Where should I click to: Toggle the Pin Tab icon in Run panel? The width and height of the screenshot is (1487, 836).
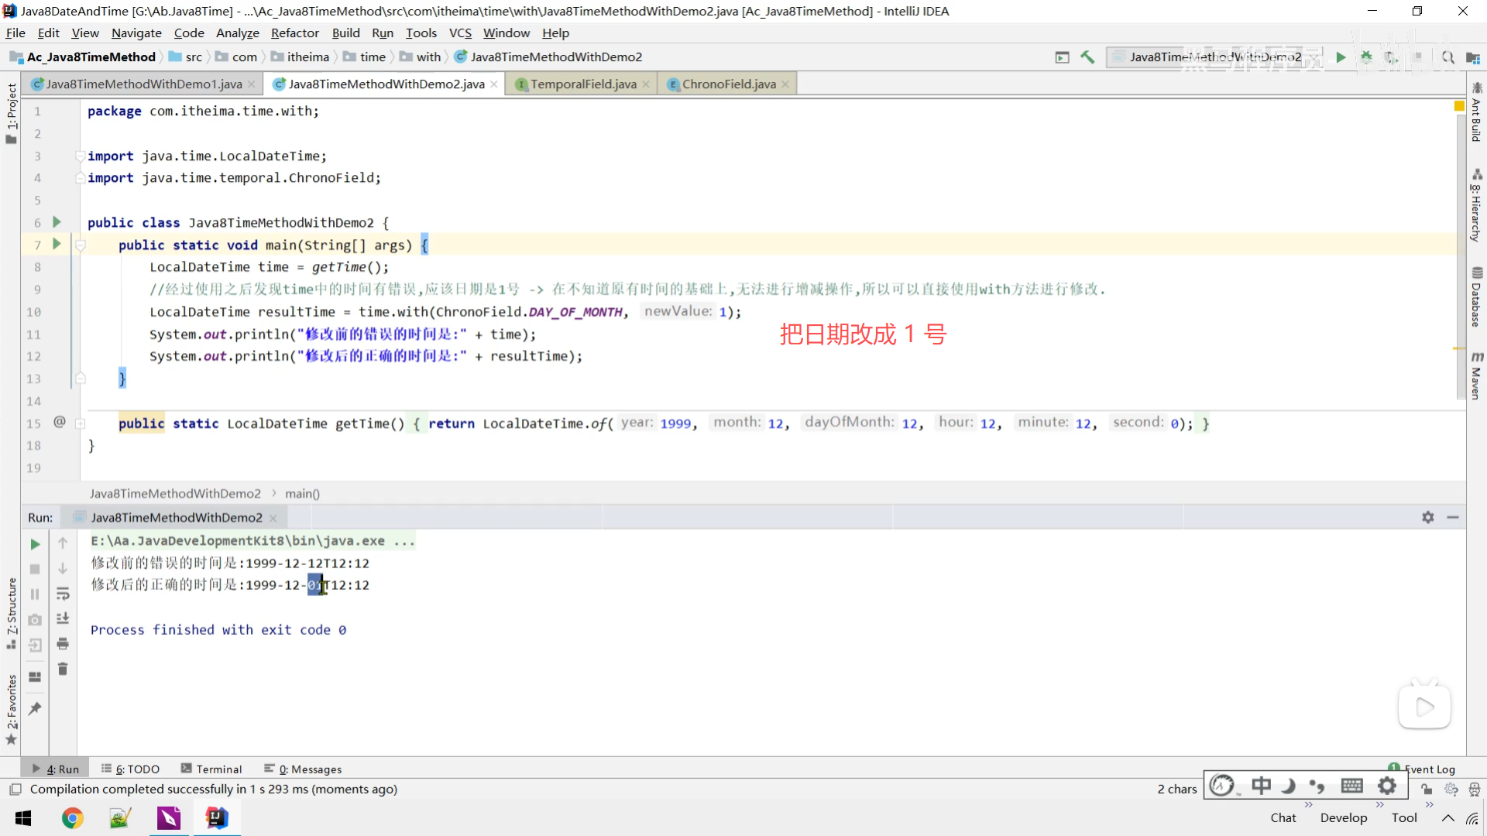pyautogui.click(x=35, y=708)
